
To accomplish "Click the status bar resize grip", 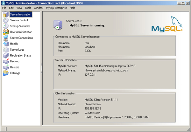I will pos(188,129).
